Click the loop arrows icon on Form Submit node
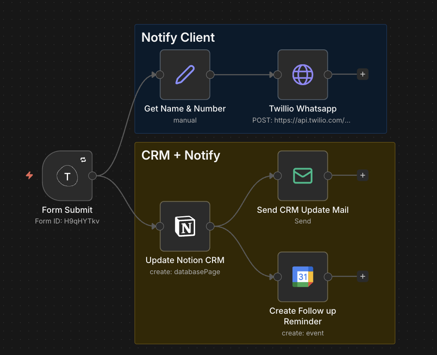This screenshot has height=355, width=437. point(83,160)
